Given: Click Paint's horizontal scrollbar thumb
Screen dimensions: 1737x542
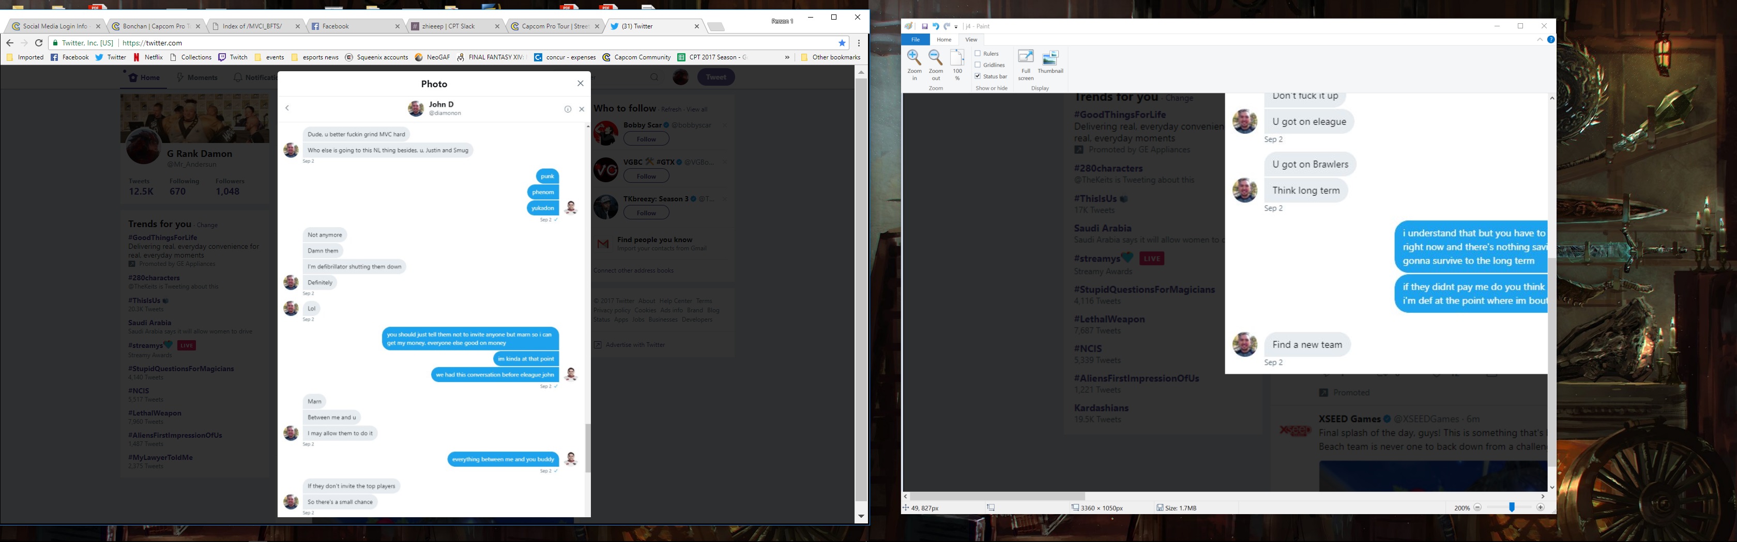Looking at the screenshot, I should coord(997,496).
